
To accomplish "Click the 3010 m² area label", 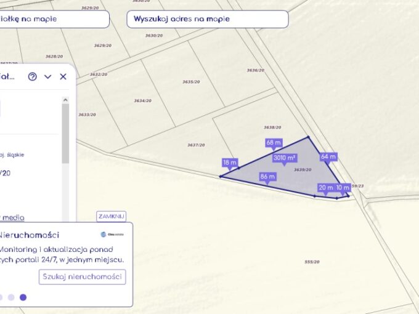I will click(285, 158).
